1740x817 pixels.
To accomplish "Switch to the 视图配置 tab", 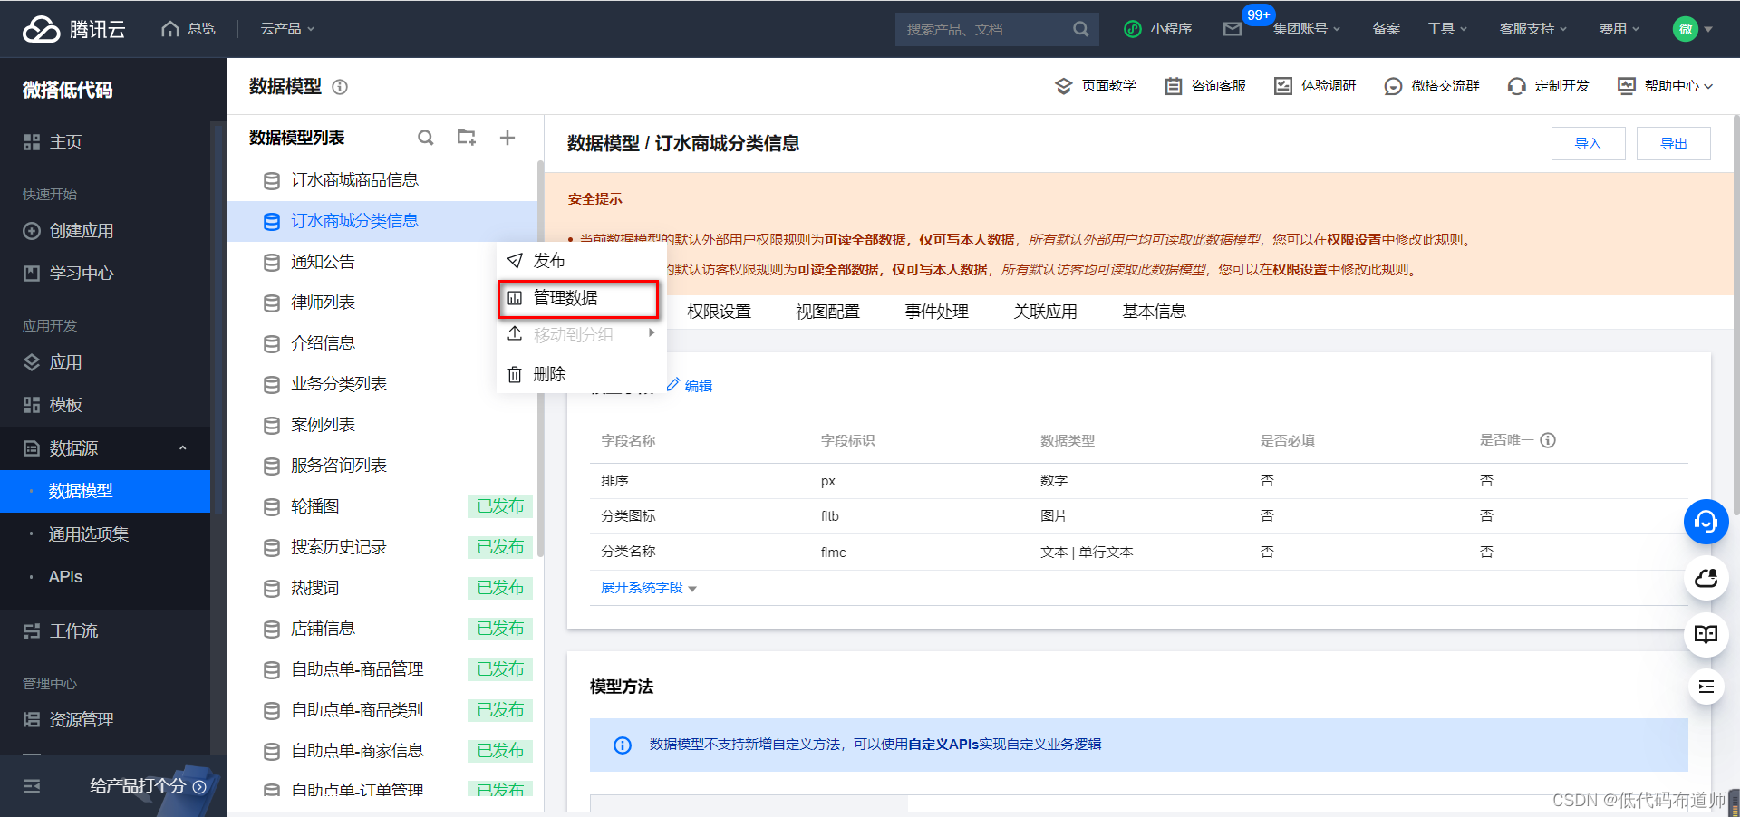I will pyautogui.click(x=827, y=312).
